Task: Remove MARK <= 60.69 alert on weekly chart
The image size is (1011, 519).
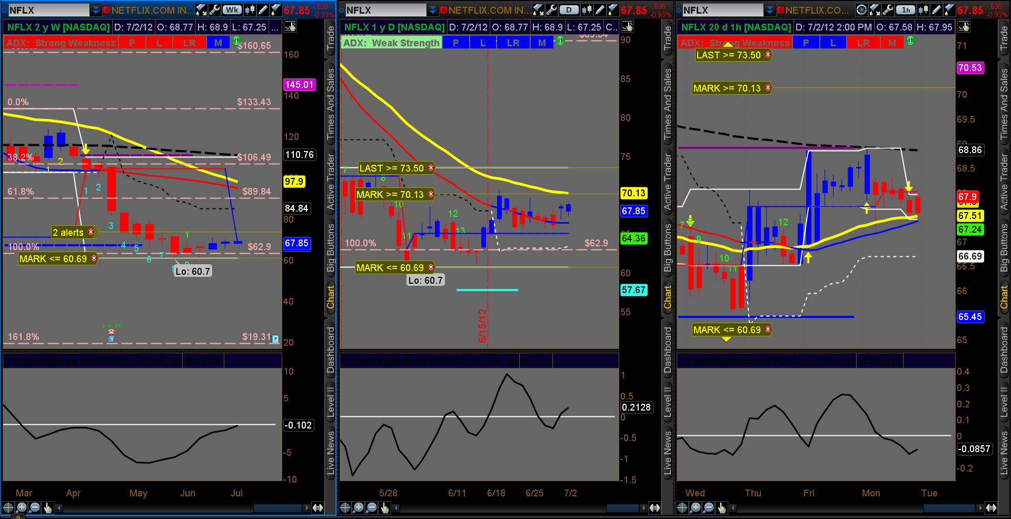Action: click(94, 258)
